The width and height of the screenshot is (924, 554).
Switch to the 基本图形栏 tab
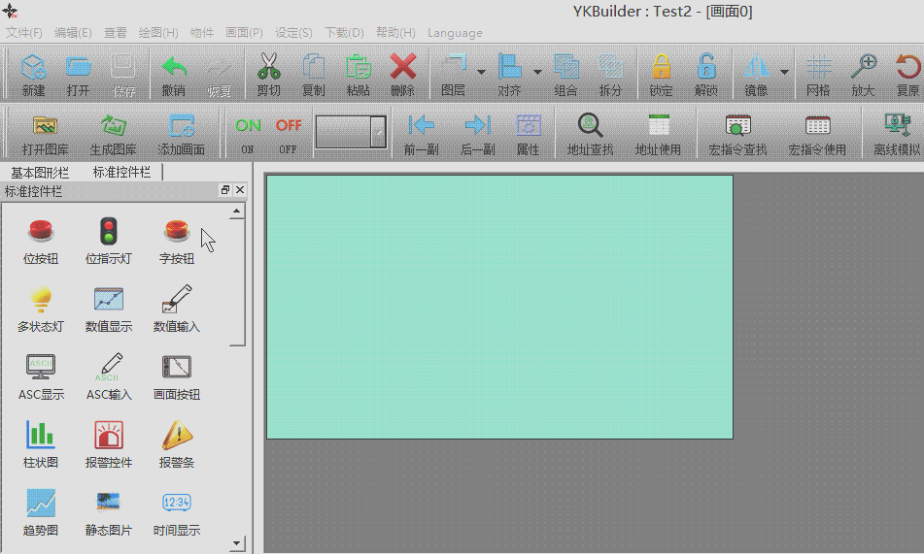click(41, 172)
